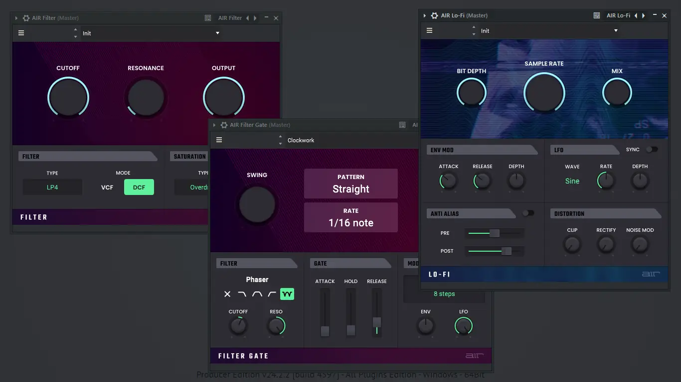This screenshot has width=681, height=382.
Task: Click the MIX knob in Lo-Fi
Action: tap(617, 93)
